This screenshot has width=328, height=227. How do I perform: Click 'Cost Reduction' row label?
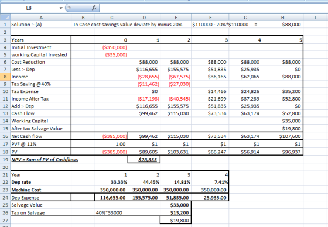coord(28,62)
